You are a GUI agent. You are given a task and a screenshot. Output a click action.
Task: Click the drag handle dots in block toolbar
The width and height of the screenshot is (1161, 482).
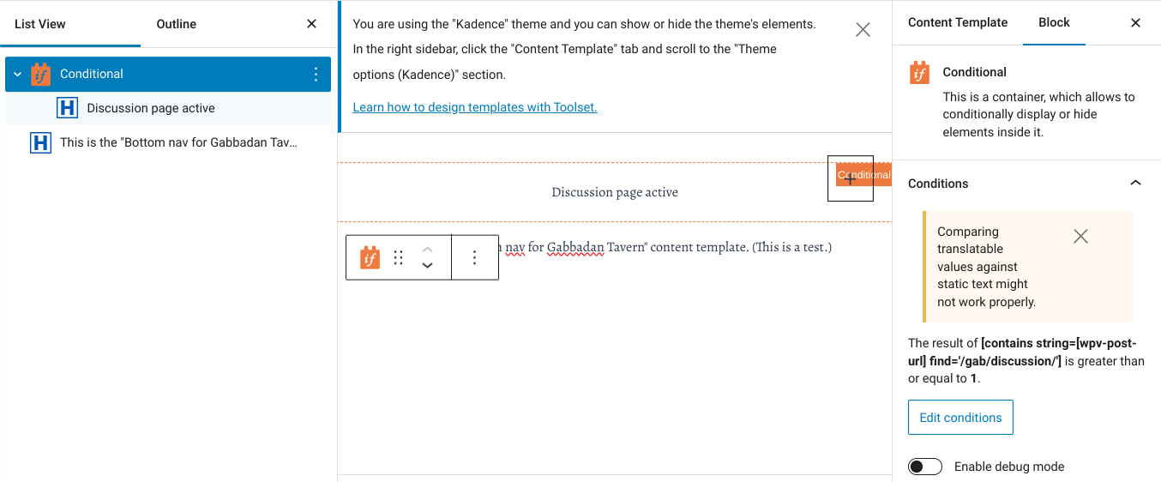point(398,257)
